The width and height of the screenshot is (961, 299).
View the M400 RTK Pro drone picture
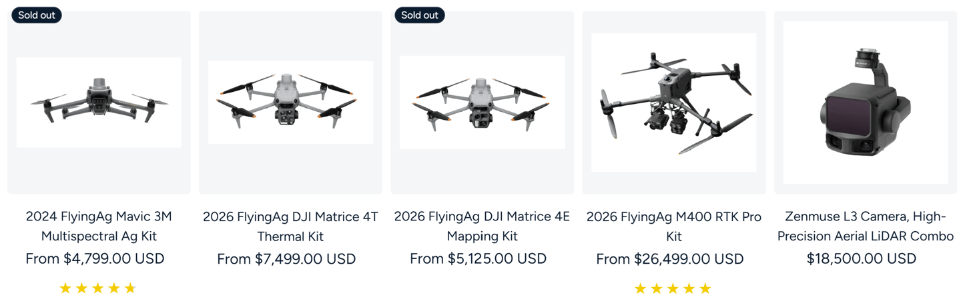coord(673,103)
